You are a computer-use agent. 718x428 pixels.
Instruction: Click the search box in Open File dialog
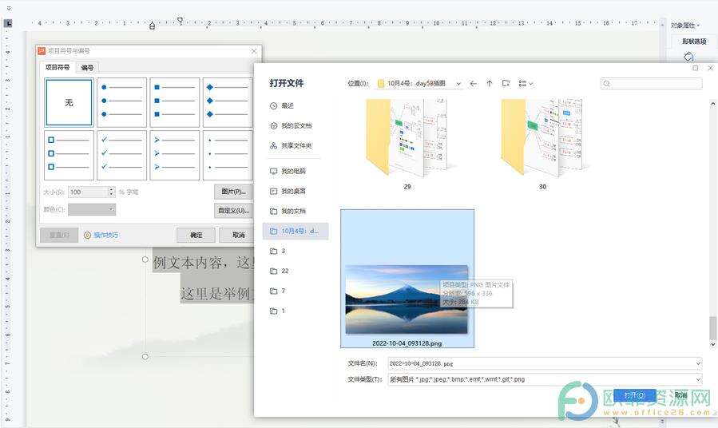(x=651, y=83)
